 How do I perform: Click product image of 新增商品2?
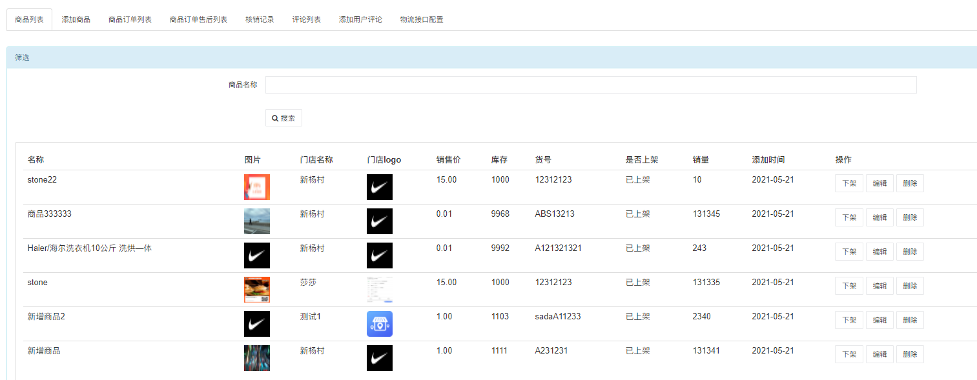257,324
